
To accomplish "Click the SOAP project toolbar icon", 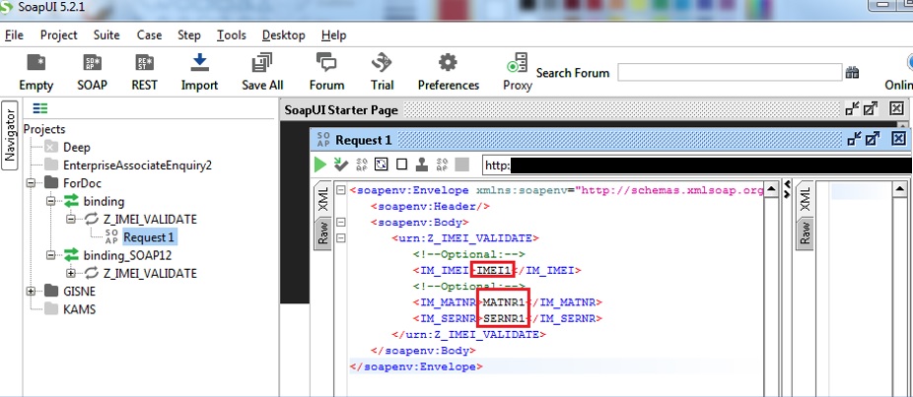I will [92, 64].
